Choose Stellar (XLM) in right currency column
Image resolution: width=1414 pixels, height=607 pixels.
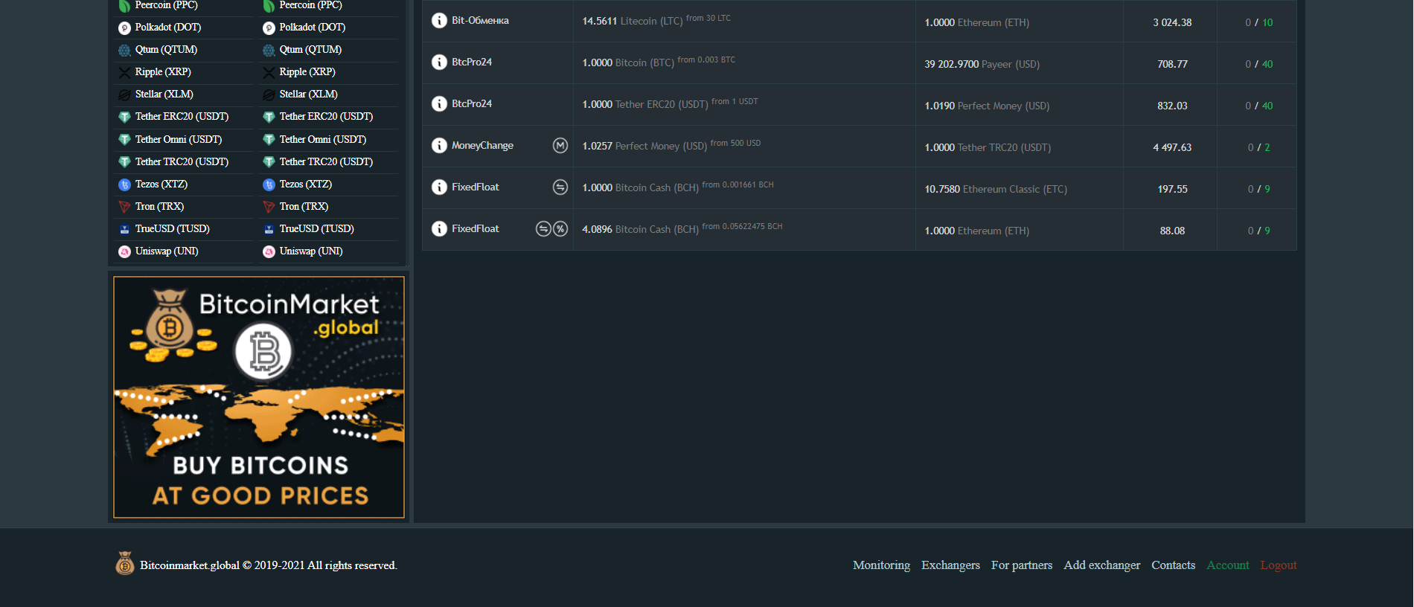coord(308,94)
